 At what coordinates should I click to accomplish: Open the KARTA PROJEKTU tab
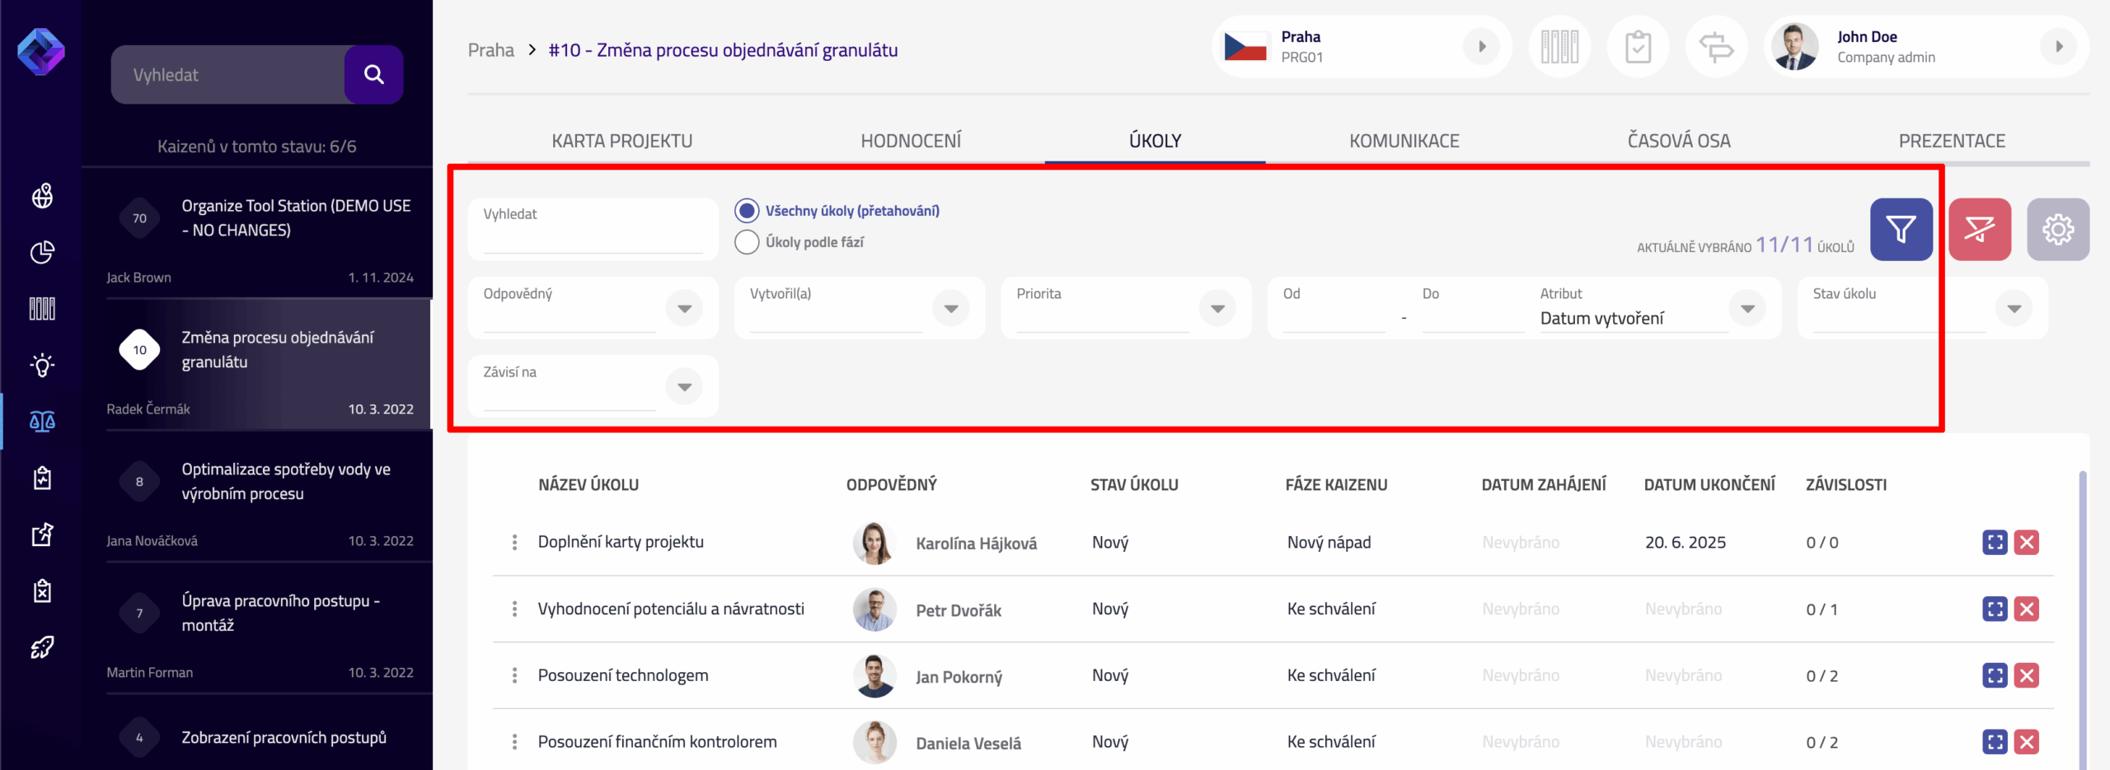(x=621, y=141)
